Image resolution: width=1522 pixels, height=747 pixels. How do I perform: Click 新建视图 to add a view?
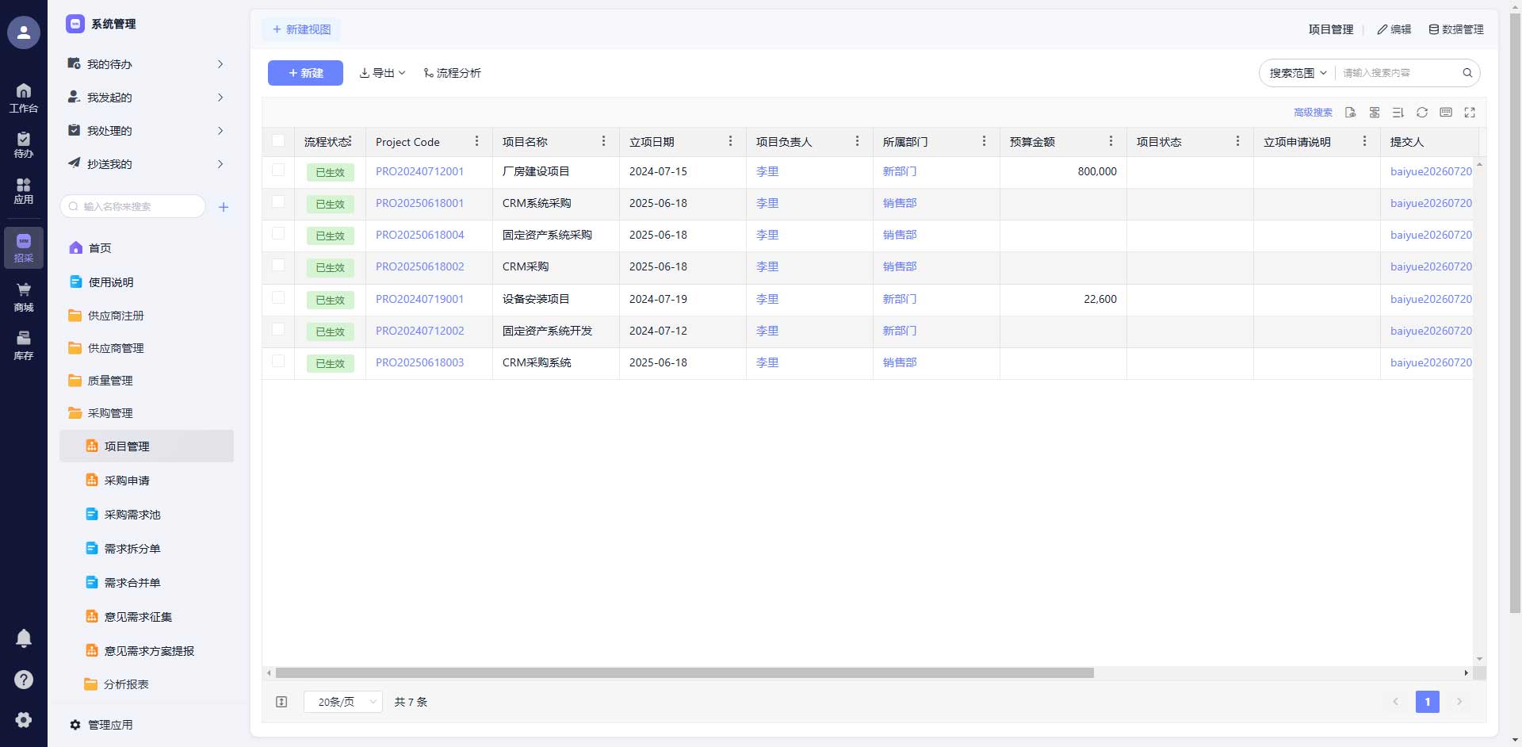click(x=301, y=29)
